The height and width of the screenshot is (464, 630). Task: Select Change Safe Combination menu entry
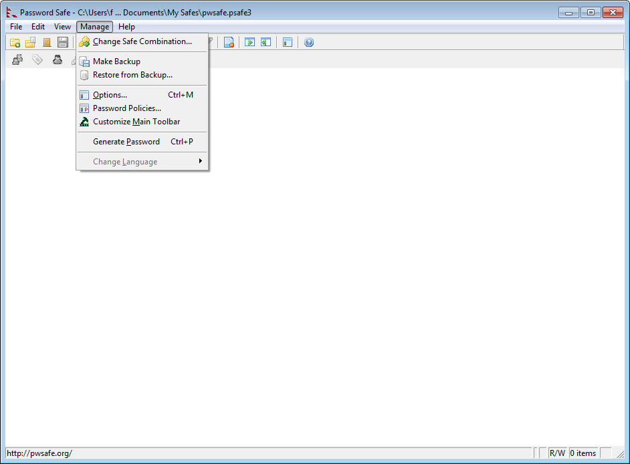(142, 41)
